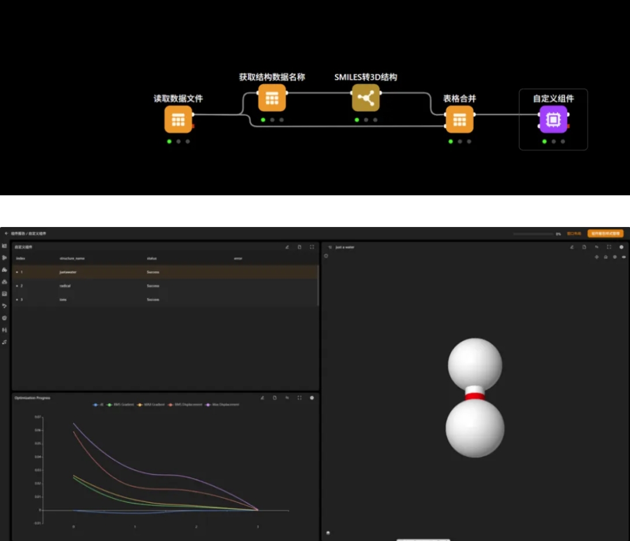Click the progress bar in the top header
The height and width of the screenshot is (541, 630).
pos(533,234)
